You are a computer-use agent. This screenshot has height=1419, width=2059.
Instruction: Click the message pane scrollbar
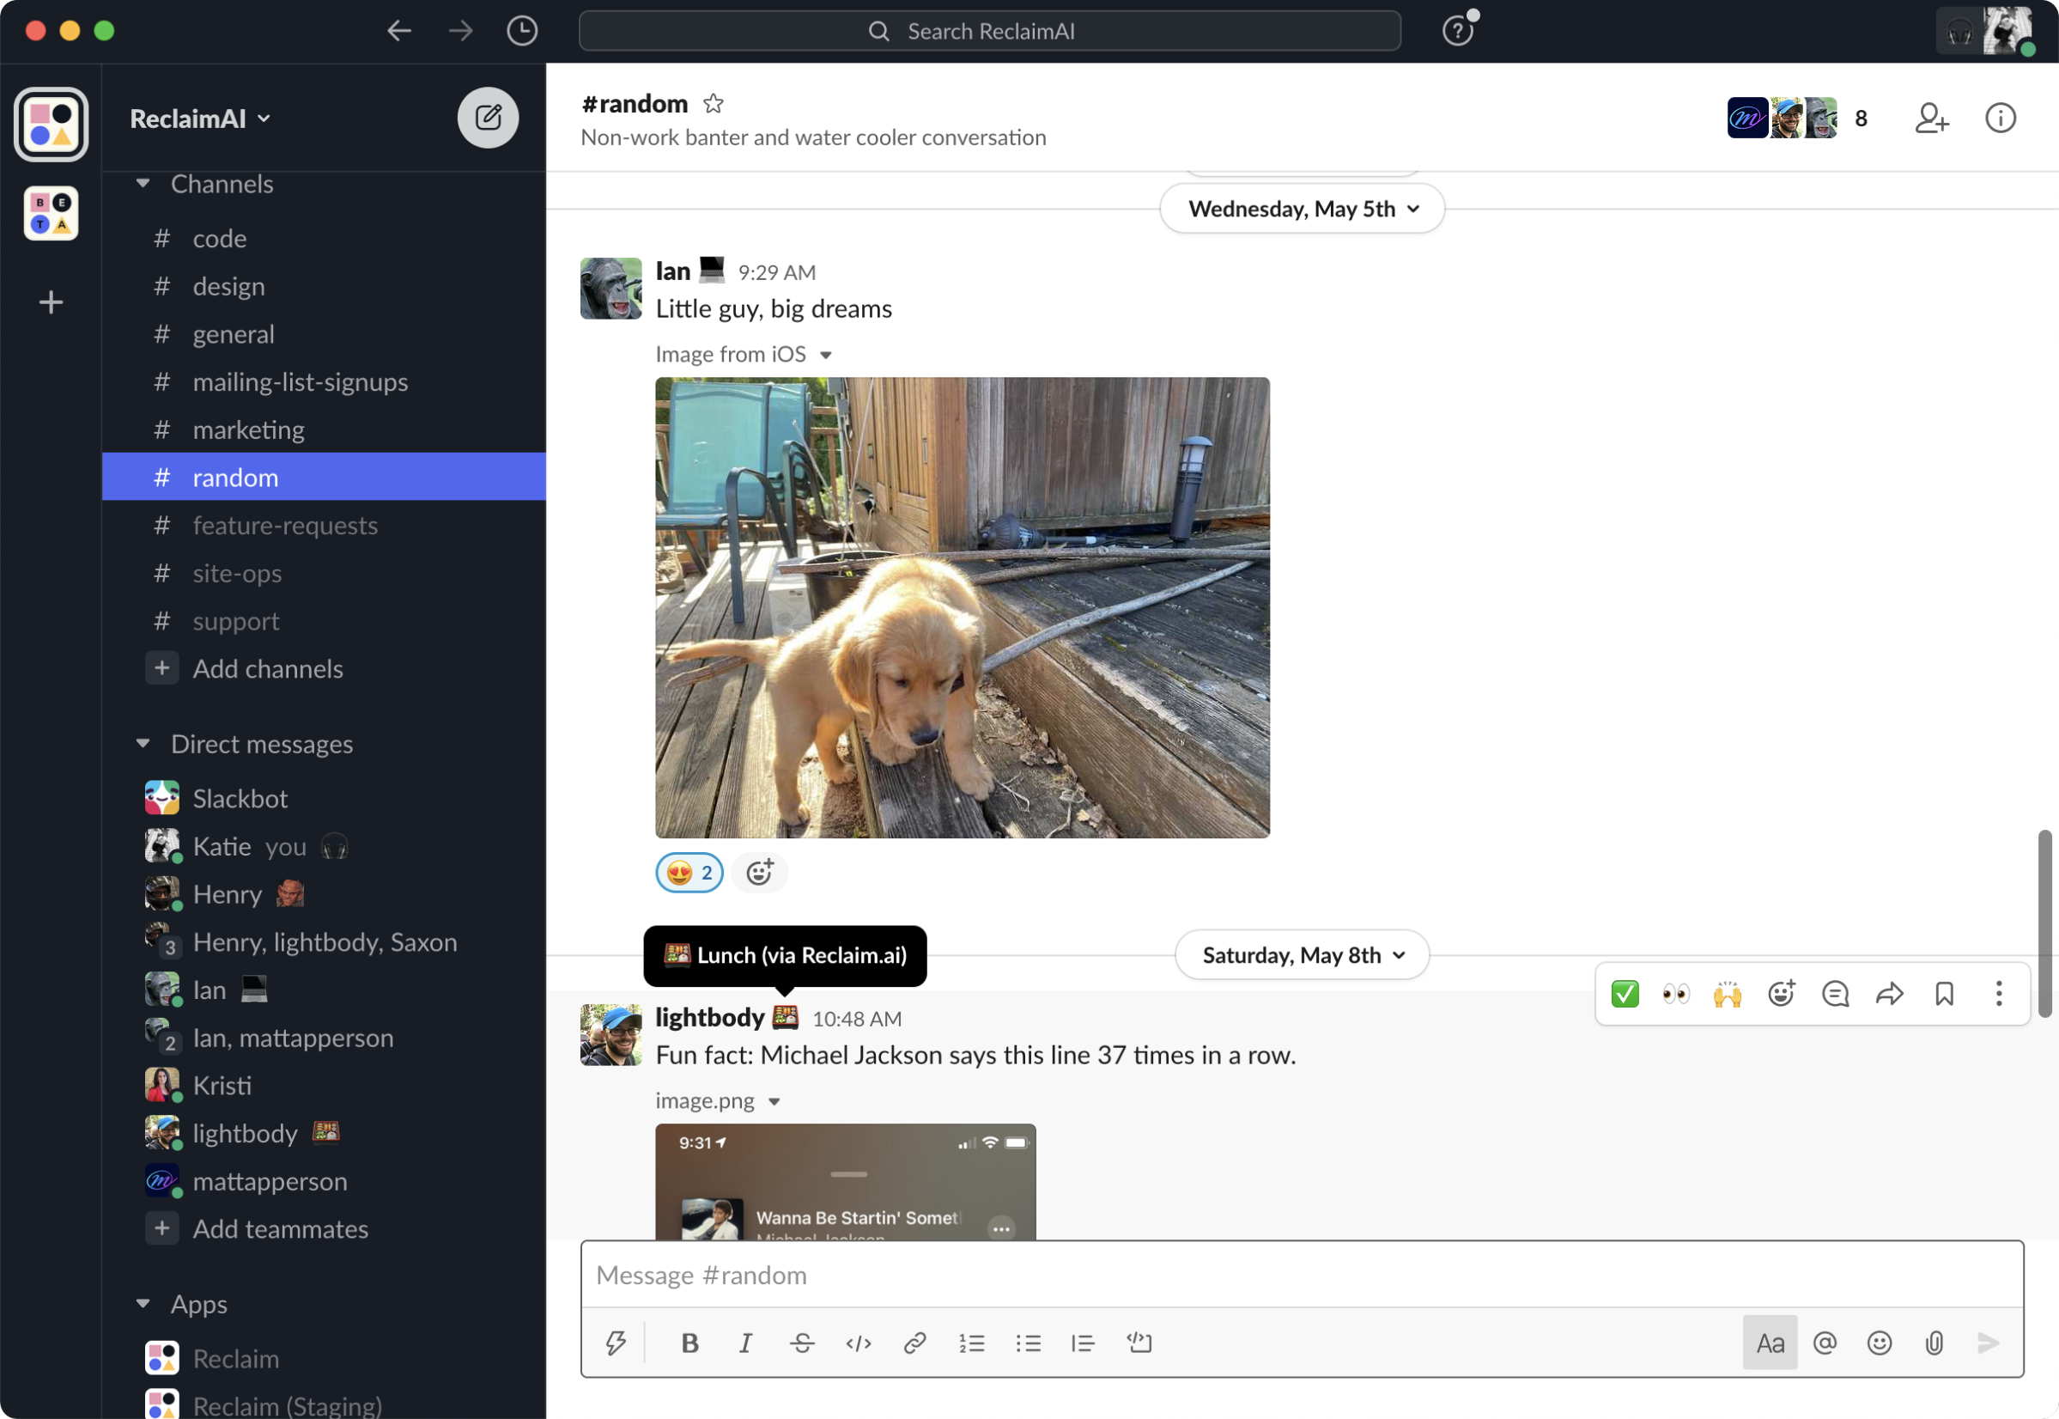pyautogui.click(x=2044, y=922)
